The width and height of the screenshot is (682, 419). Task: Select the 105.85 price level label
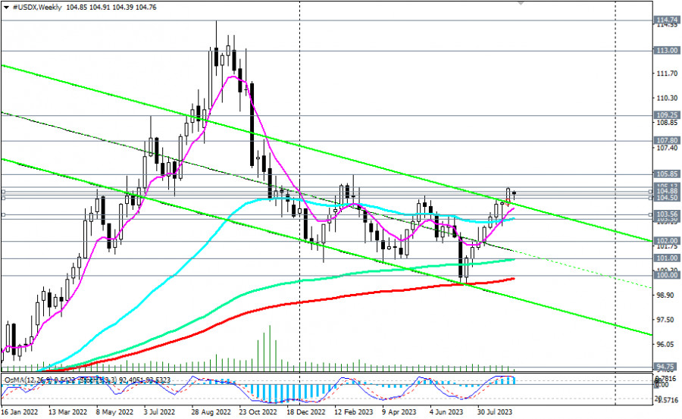pos(667,174)
